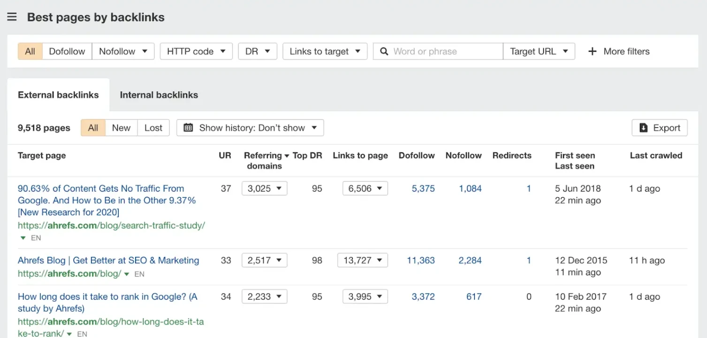707x338 pixels.
Task: Click the Top DR column header
Action: [x=307, y=155]
